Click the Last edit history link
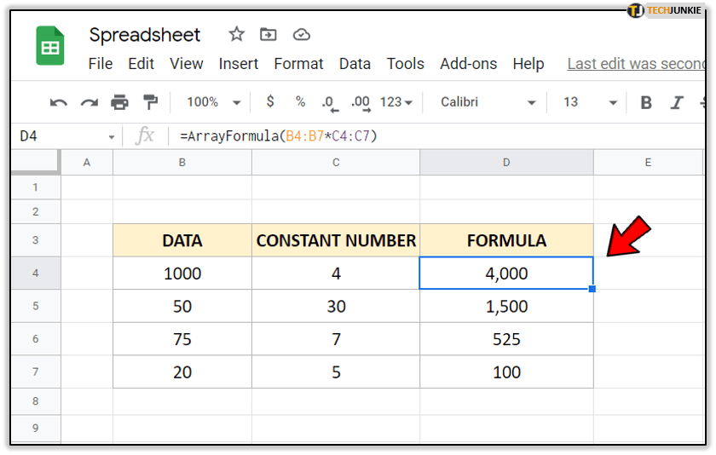This screenshot has height=455, width=716. (x=635, y=64)
